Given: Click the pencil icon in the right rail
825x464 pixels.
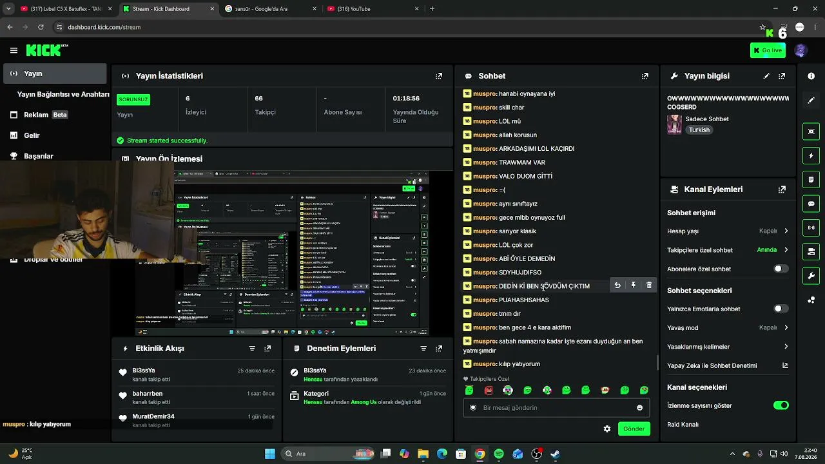Looking at the screenshot, I should 811,101.
